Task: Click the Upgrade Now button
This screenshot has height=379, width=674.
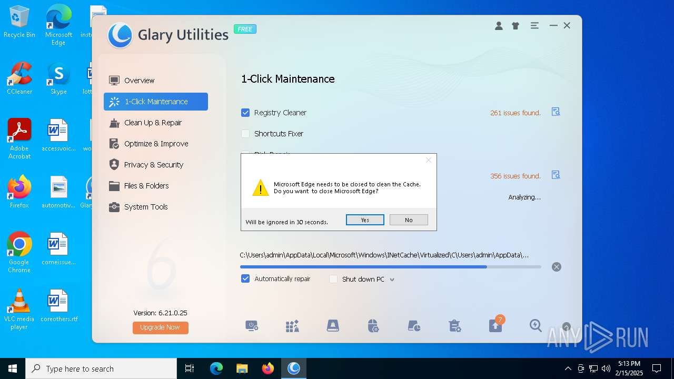Action: [x=160, y=327]
